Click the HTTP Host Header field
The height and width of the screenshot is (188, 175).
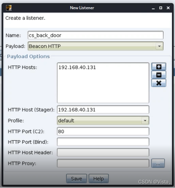point(103,152)
